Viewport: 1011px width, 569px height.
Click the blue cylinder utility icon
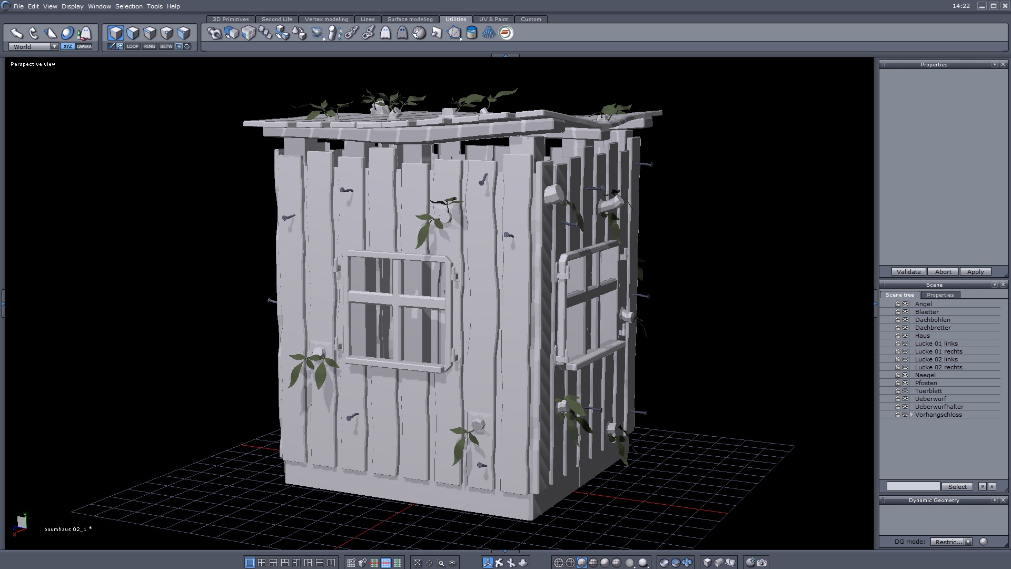(472, 33)
